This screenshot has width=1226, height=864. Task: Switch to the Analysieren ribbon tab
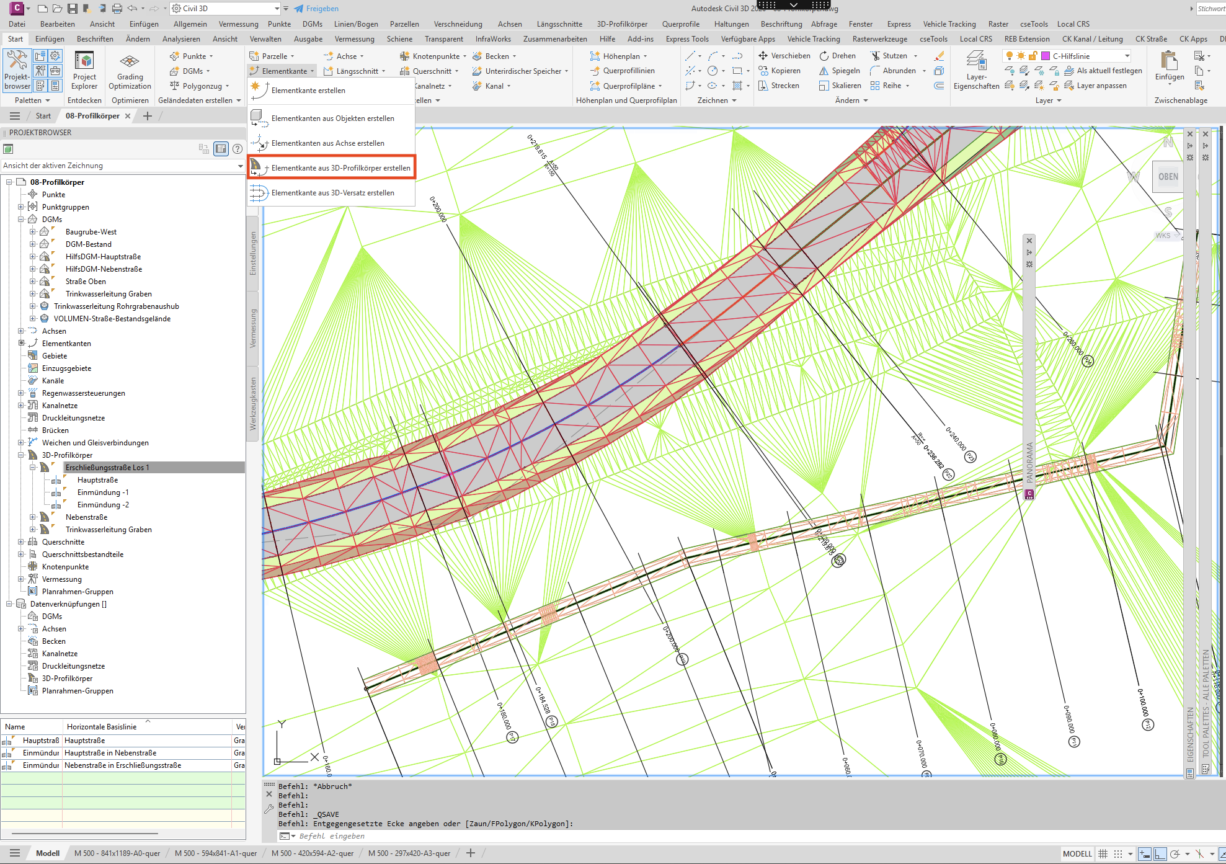181,39
